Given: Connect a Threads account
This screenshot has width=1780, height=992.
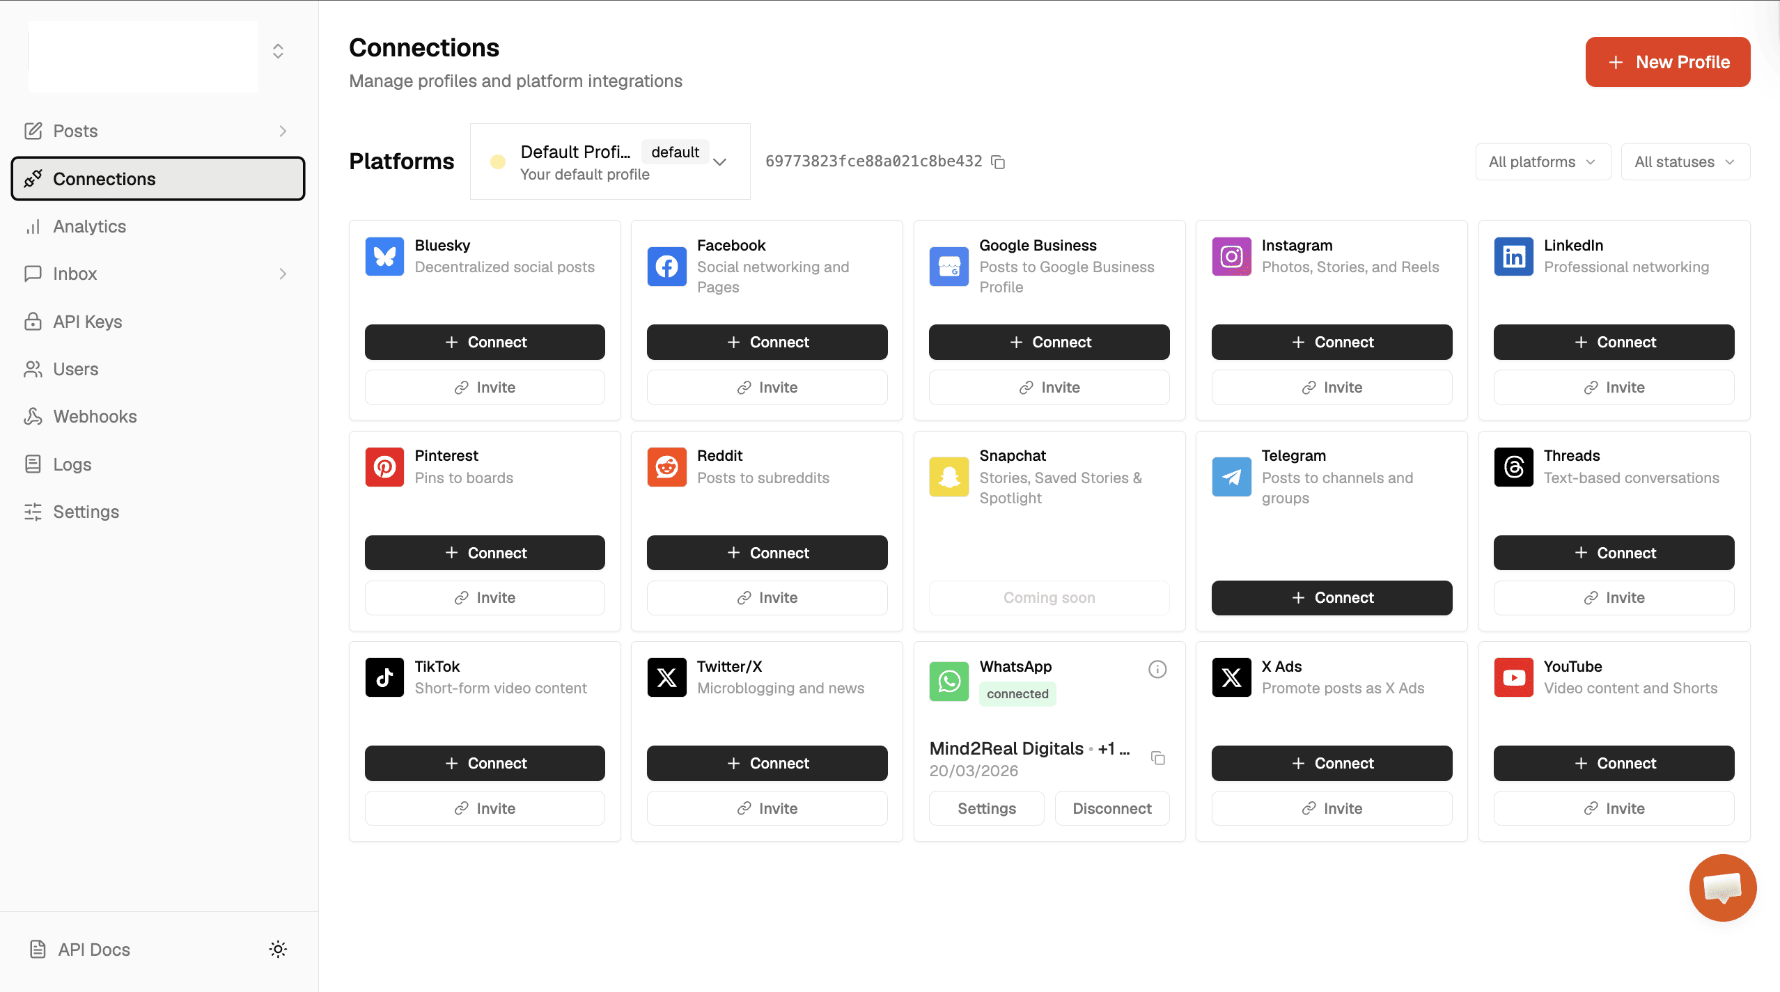Looking at the screenshot, I should 1614,553.
